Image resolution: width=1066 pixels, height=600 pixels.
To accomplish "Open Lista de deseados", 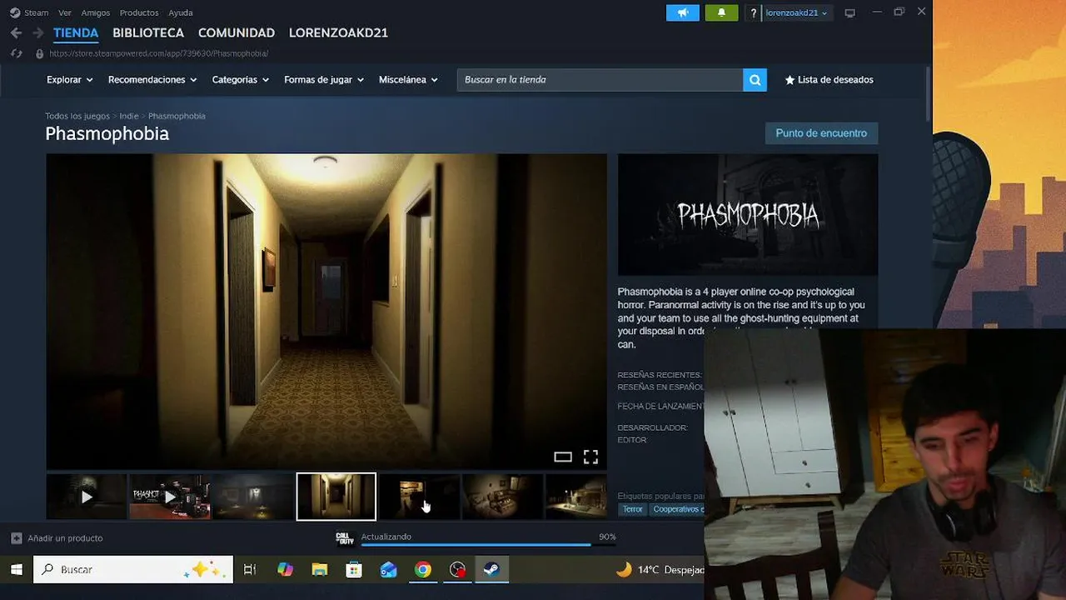I will 829,80.
